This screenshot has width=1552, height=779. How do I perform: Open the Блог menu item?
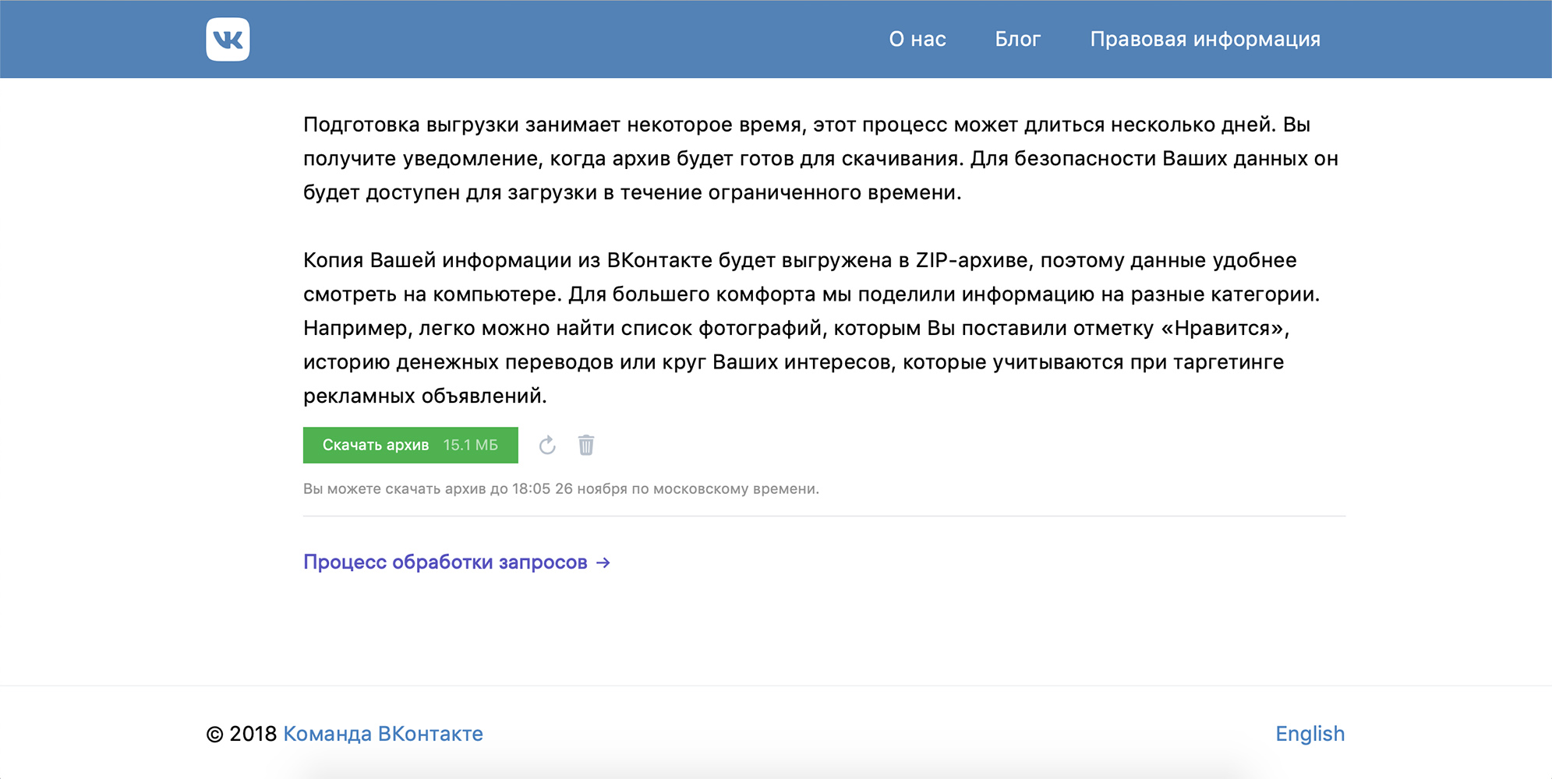1017,39
